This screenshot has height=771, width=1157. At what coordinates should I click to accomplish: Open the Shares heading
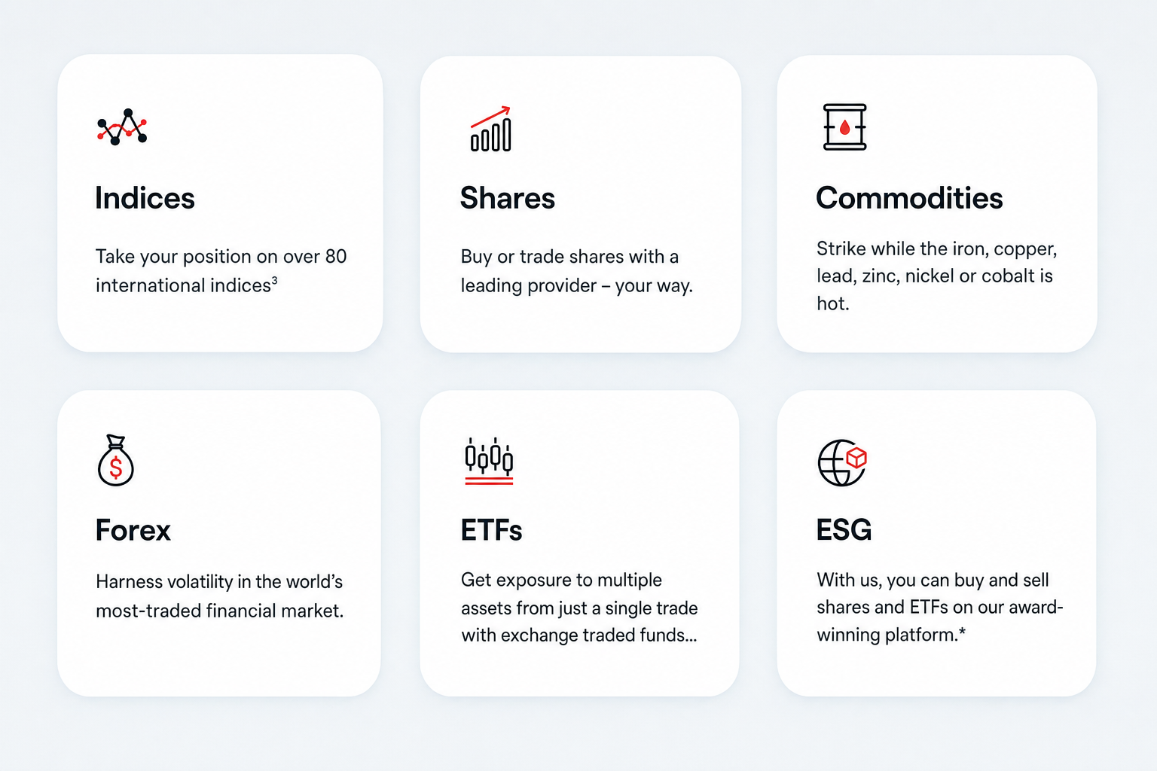(x=508, y=199)
